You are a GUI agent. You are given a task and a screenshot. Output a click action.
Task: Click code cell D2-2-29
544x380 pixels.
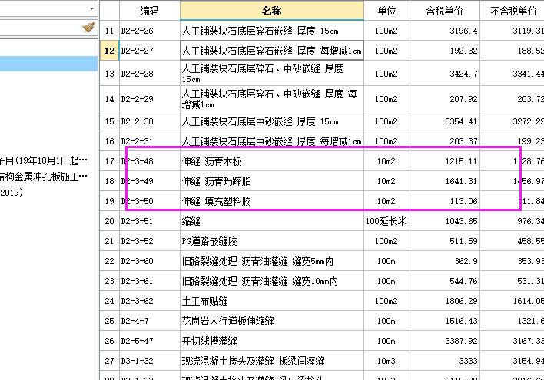(x=150, y=99)
